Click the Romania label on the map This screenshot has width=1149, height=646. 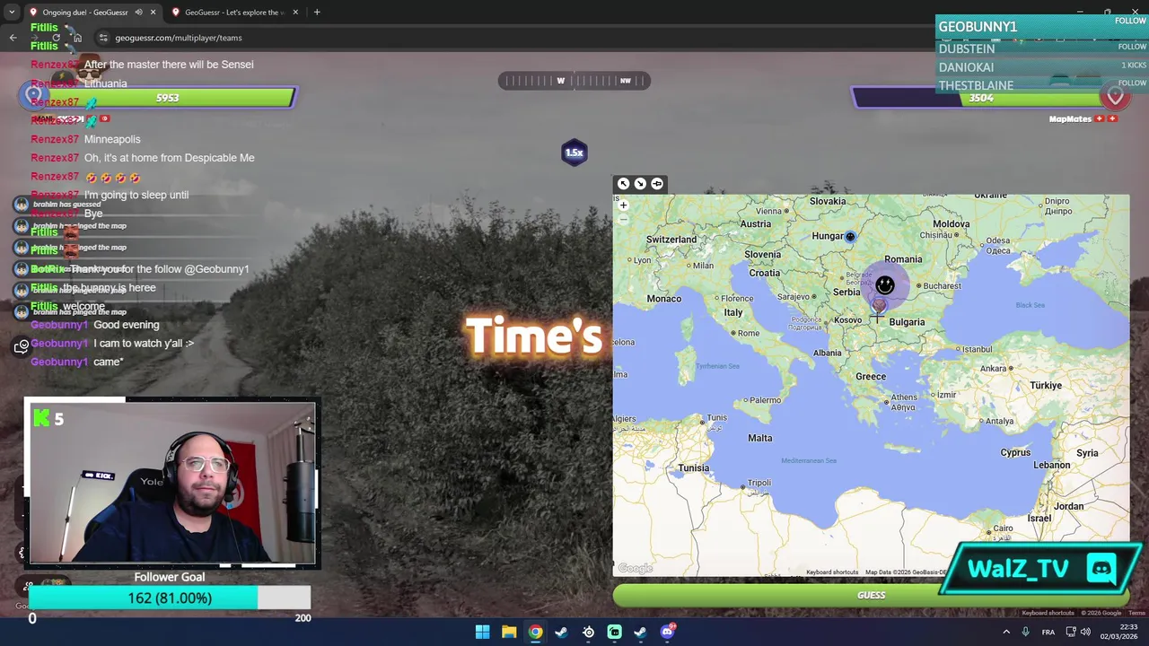pos(903,259)
